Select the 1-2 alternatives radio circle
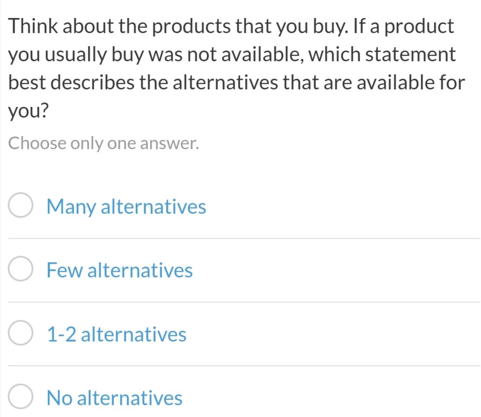The width and height of the screenshot is (481, 417). point(20,333)
